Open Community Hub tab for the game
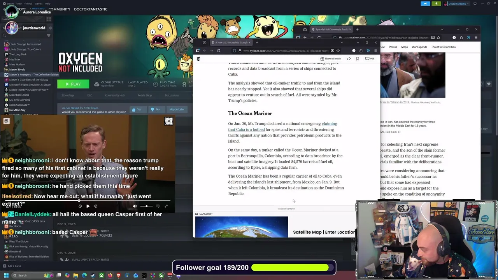The height and width of the screenshot is (280, 498). (x=114, y=95)
